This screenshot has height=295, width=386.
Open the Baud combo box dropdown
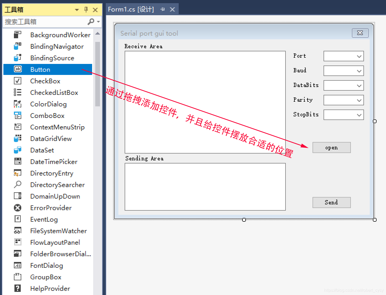tap(359, 71)
